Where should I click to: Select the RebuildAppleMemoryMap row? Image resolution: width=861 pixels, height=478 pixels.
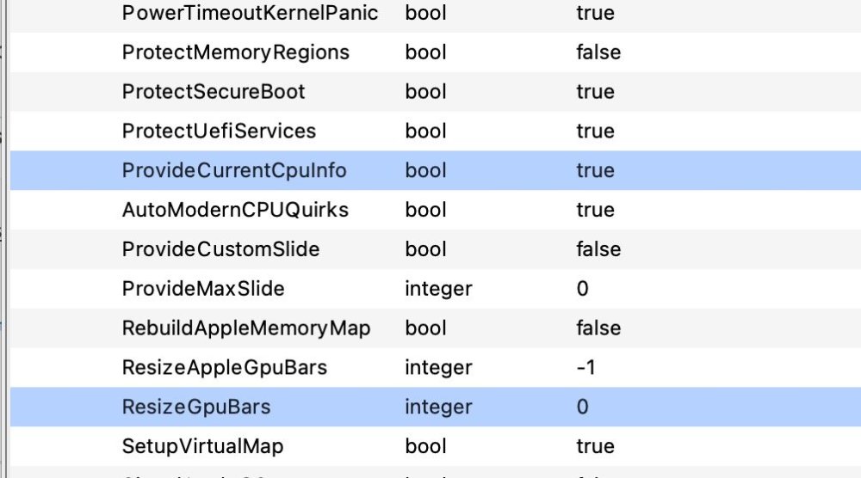[x=436, y=328]
